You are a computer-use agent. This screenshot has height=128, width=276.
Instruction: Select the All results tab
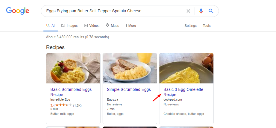point(51,26)
